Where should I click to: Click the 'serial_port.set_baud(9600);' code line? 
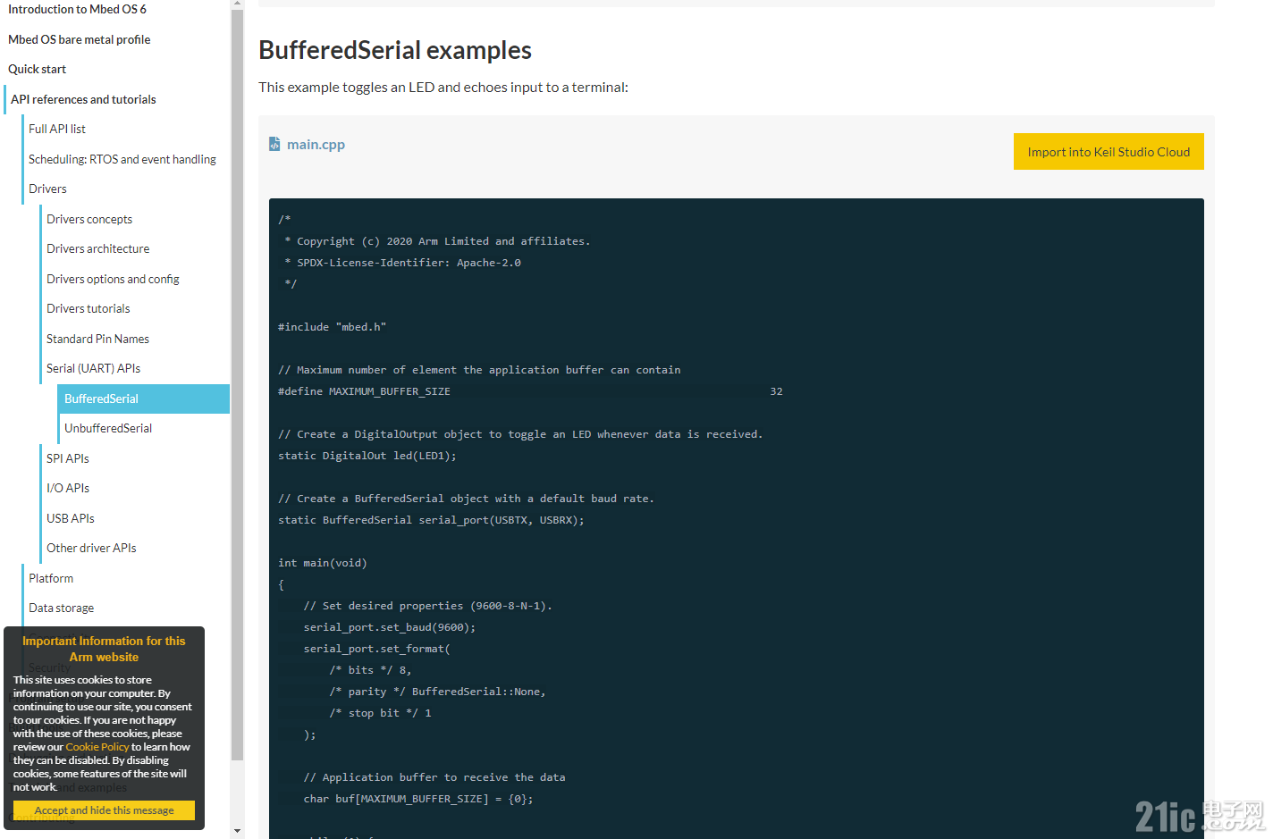(390, 627)
